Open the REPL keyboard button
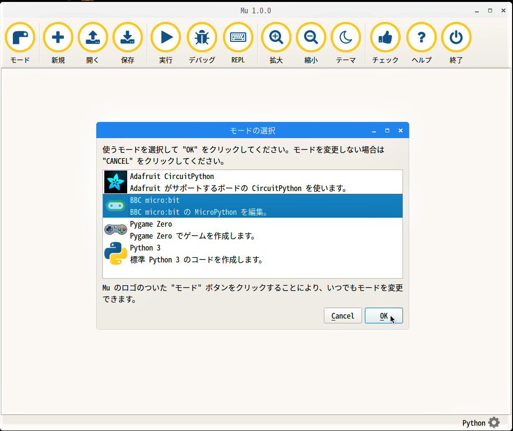 point(238,43)
